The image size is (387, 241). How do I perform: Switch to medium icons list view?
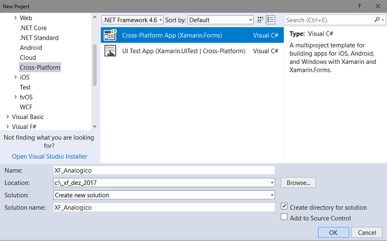tap(271, 20)
